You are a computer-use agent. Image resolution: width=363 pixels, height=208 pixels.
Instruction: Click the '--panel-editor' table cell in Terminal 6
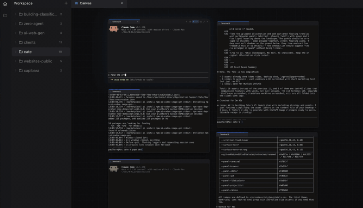pyautogui.click(x=248, y=171)
